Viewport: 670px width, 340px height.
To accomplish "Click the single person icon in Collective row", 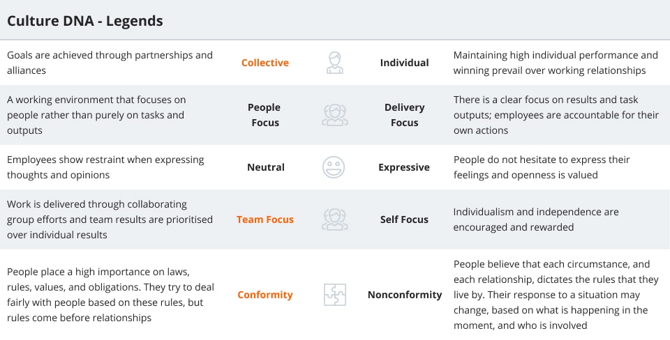I will point(335,63).
